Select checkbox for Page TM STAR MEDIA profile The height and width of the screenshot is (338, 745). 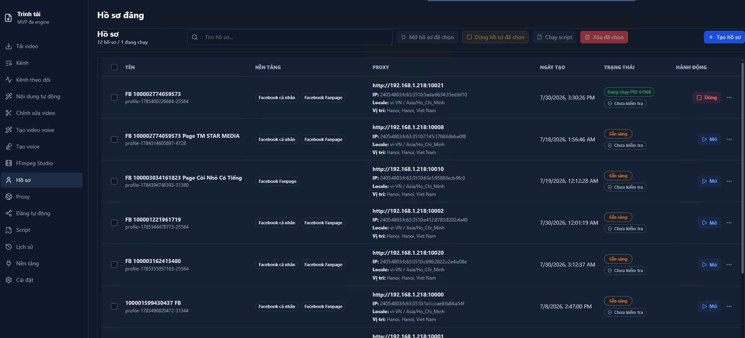point(114,139)
